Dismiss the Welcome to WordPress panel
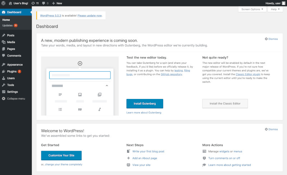The image size is (287, 175). (x=271, y=129)
